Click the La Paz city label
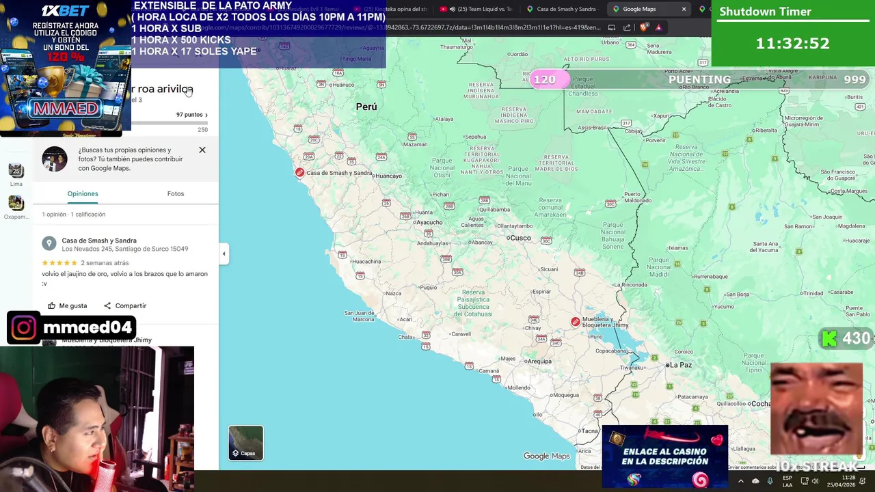Screen dimensions: 875x492 [x=679, y=365]
